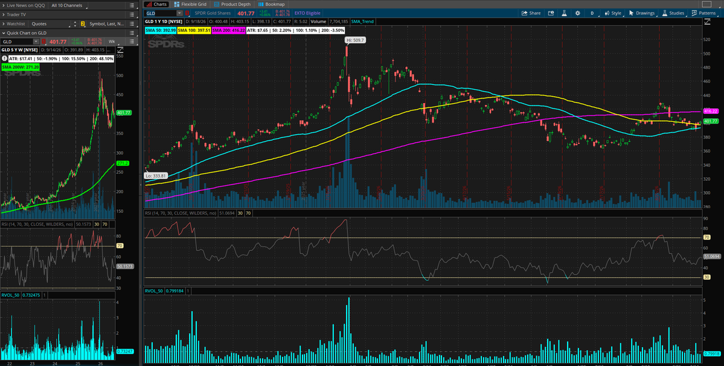Open the chart settings gear icon
The width and height of the screenshot is (724, 366).
tap(578, 13)
